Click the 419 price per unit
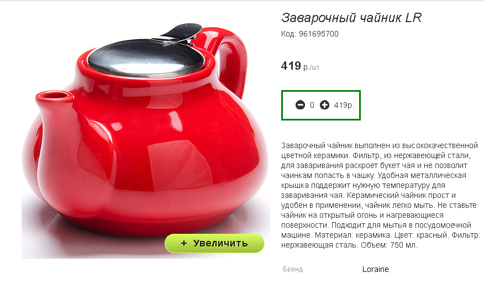 tap(291, 65)
